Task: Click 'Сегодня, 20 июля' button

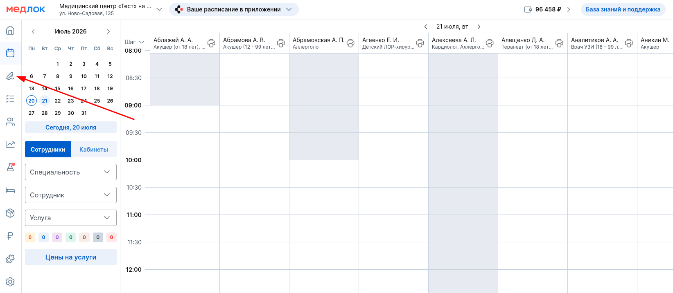Action: point(71,127)
